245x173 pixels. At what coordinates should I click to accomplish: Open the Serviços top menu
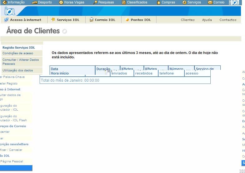(194, 2)
